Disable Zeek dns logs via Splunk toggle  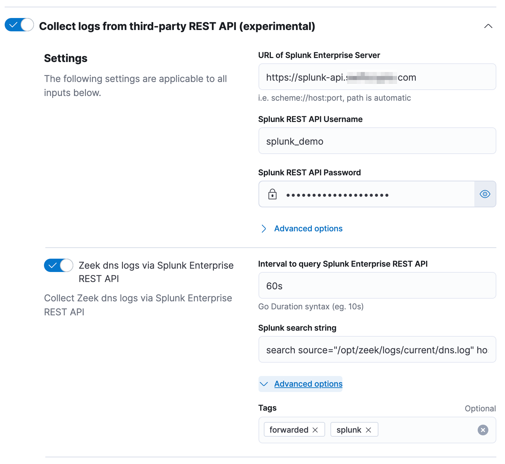tap(59, 266)
